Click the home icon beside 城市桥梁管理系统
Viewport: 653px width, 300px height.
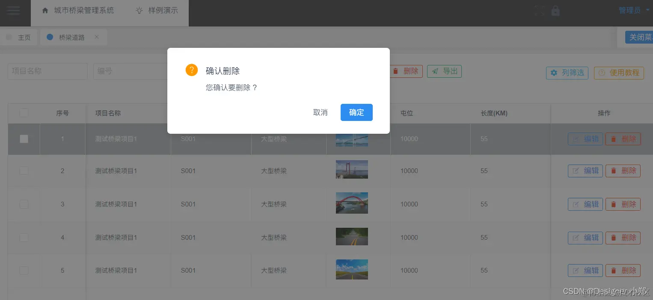click(45, 10)
